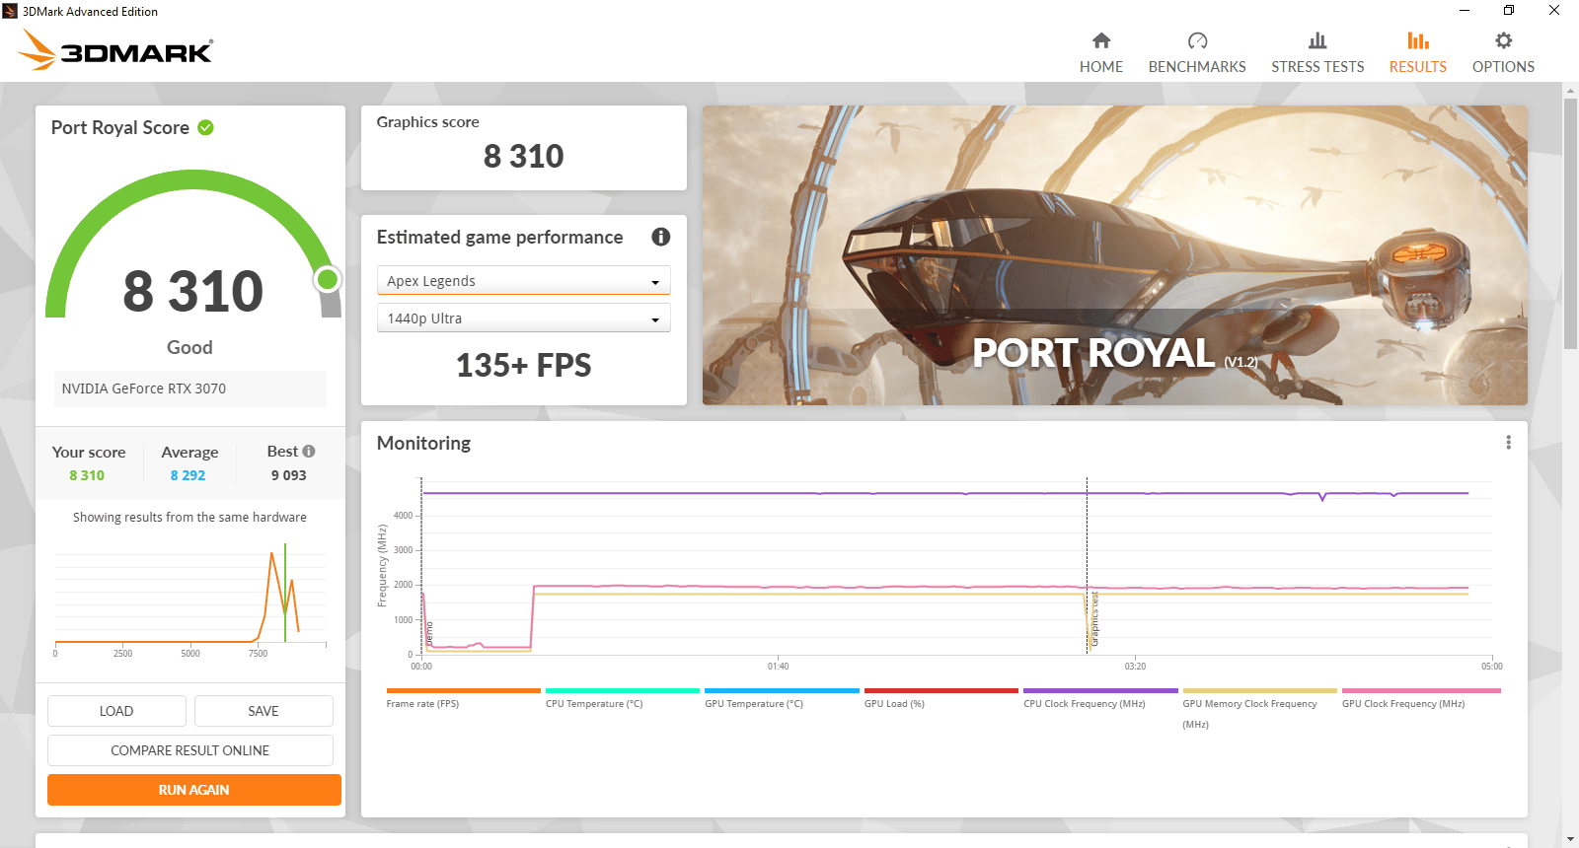
Task: Toggle GPU Load (%) legend swatch
Action: [941, 691]
